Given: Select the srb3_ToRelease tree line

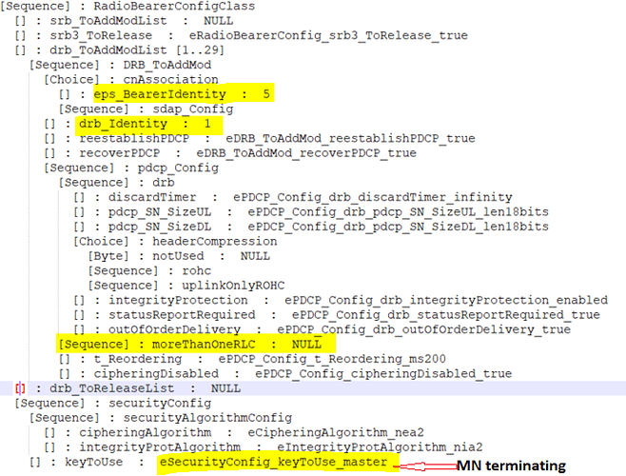Looking at the screenshot, I should coord(241,35).
